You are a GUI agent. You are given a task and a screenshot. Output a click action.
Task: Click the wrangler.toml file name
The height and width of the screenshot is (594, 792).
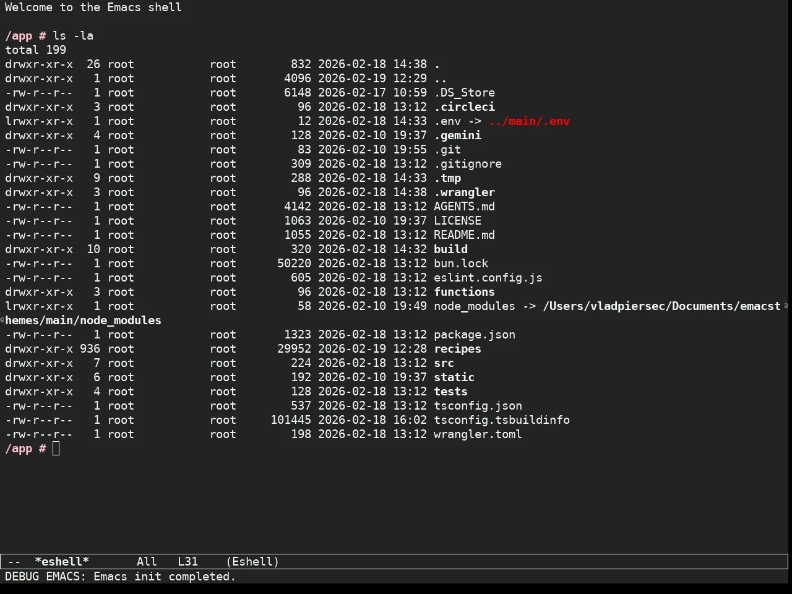coord(478,434)
